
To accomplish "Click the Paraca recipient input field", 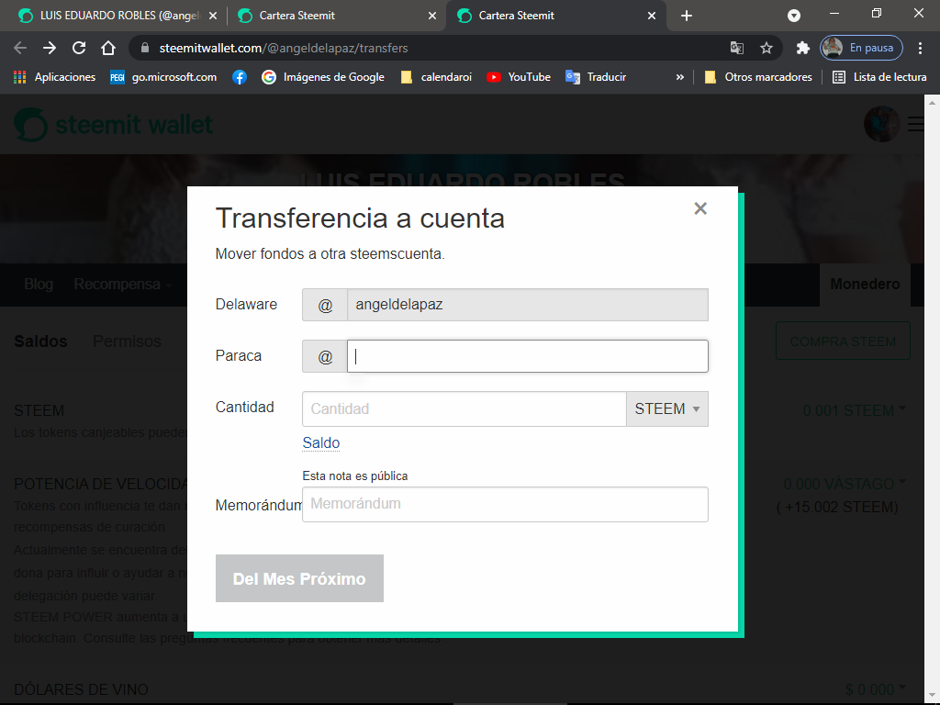I will pos(528,356).
